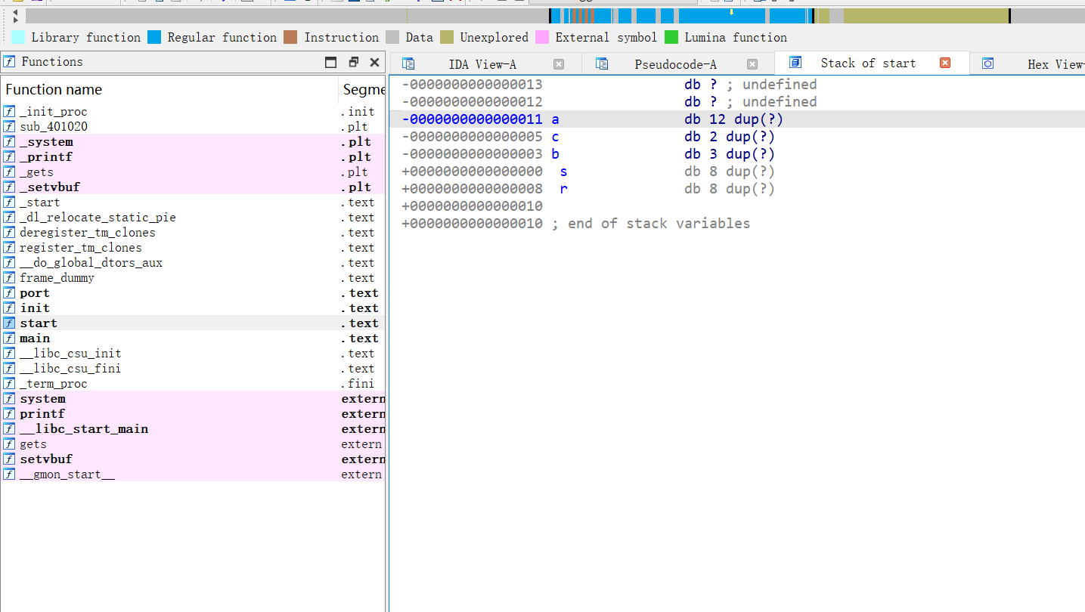Maximize the Functions panel
Screen dimensions: 1085x612
tap(331, 63)
